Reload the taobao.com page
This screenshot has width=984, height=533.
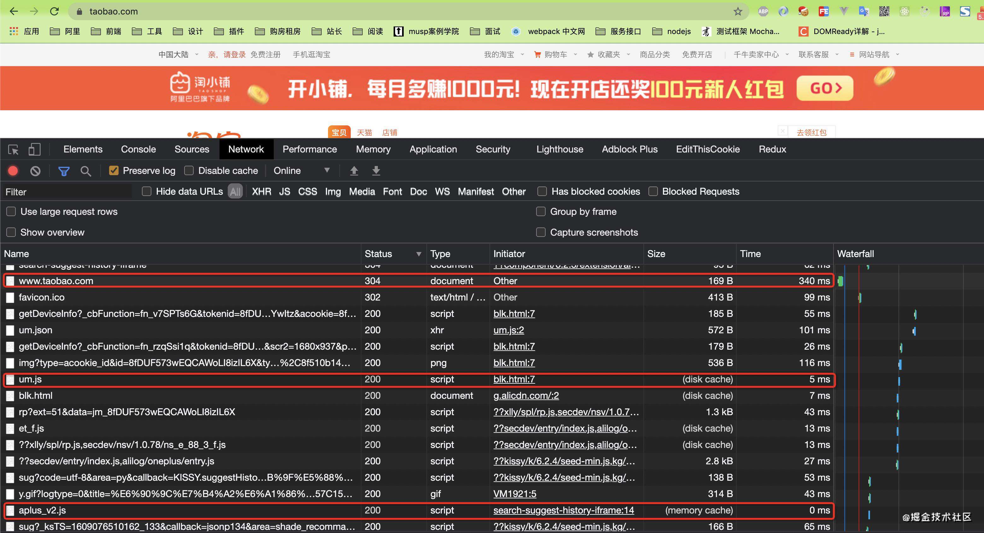click(x=55, y=11)
